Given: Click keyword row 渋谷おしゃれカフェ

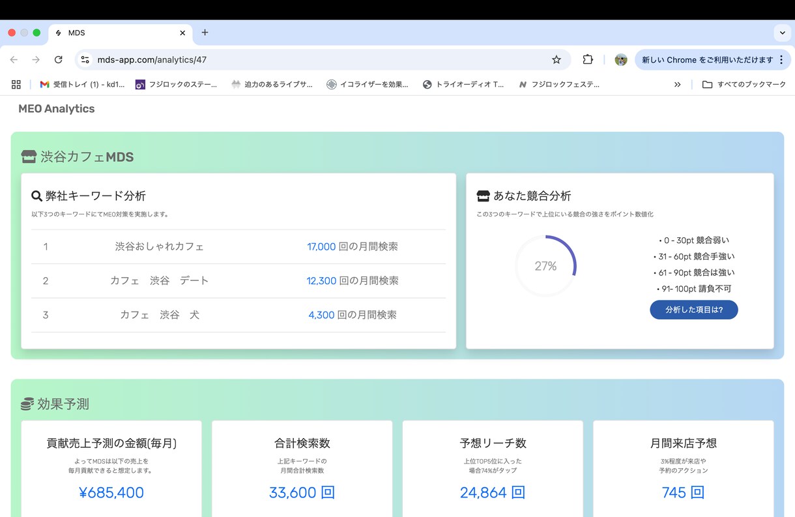Looking at the screenshot, I should coord(238,246).
